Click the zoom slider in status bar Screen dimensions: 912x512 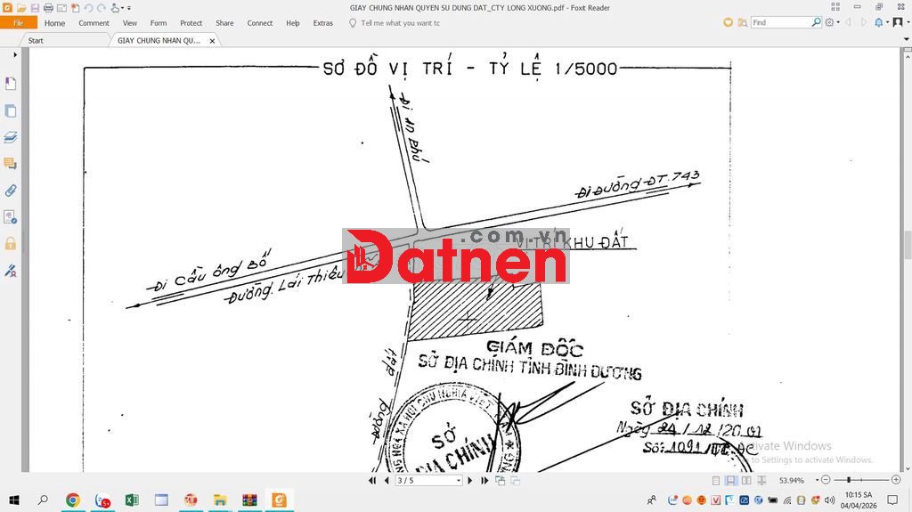pyautogui.click(x=853, y=481)
